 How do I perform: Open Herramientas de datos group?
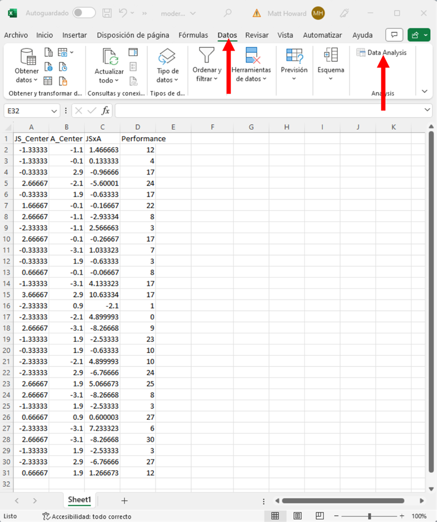(251, 65)
